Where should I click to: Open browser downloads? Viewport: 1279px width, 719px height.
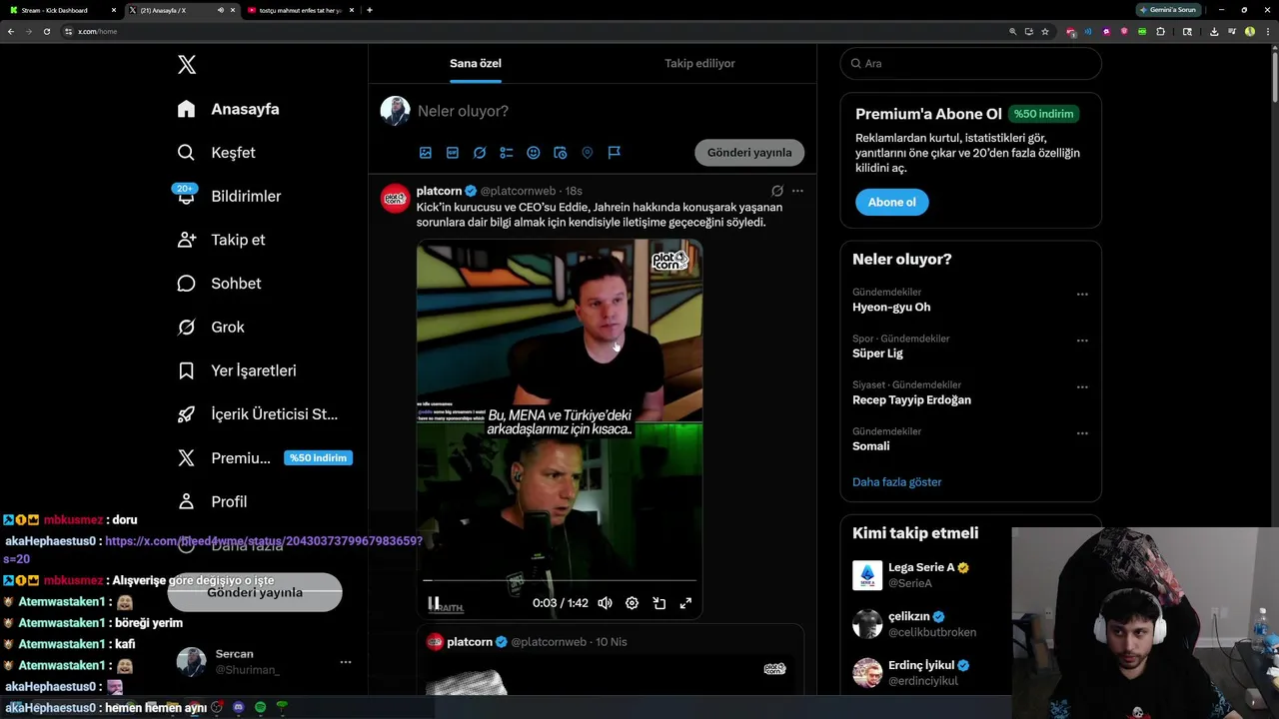pyautogui.click(x=1214, y=31)
